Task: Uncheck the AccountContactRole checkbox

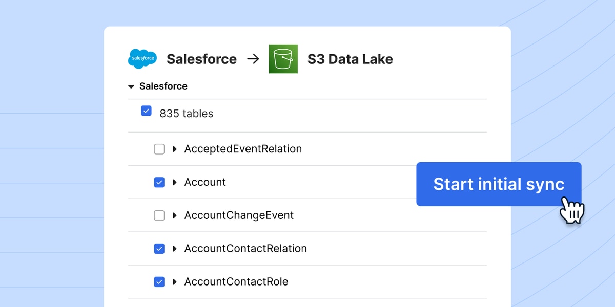Action: tap(159, 282)
